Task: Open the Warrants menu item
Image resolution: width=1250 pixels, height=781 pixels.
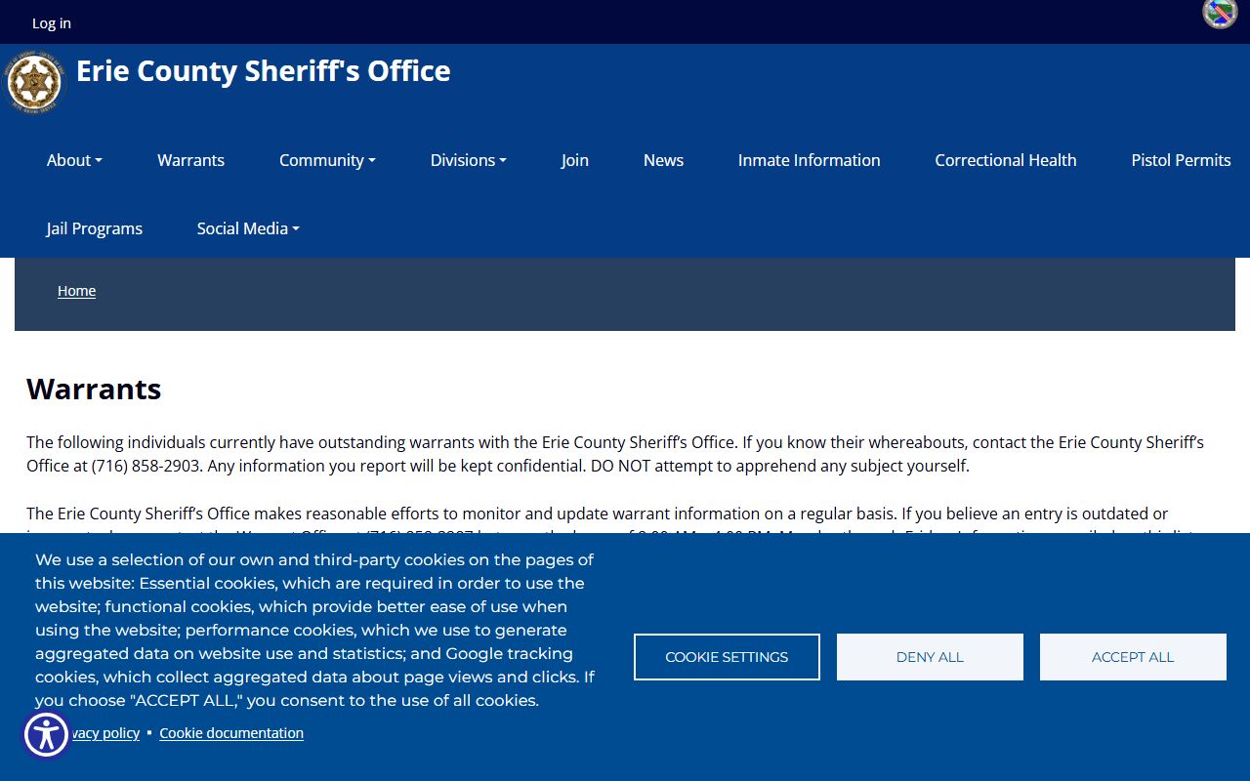Action: coord(191,160)
